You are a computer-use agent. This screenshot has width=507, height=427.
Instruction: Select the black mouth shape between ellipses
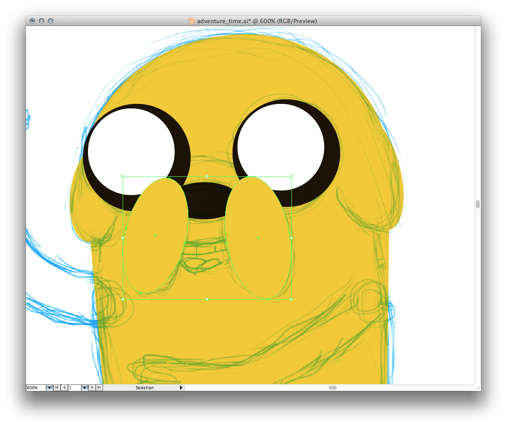click(207, 201)
